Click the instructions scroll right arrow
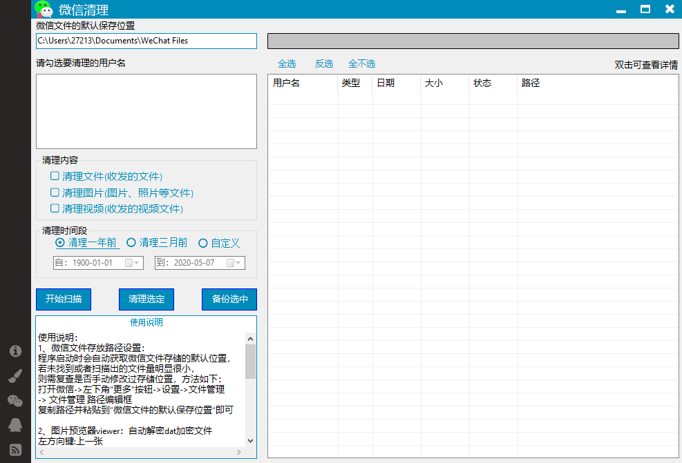 click(x=239, y=452)
